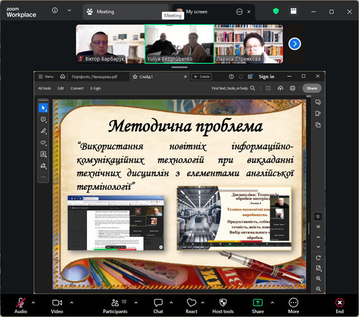This screenshot has width=359, height=317.
Task: Open the Chat panel
Action: tap(158, 306)
